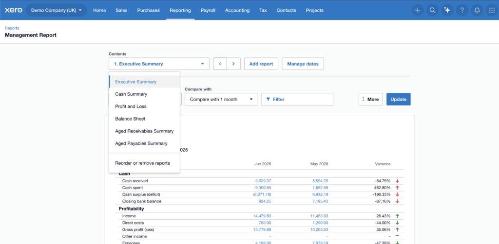Viewport: 499px width, 244px height.
Task: Click the Variance column header
Action: (x=383, y=164)
